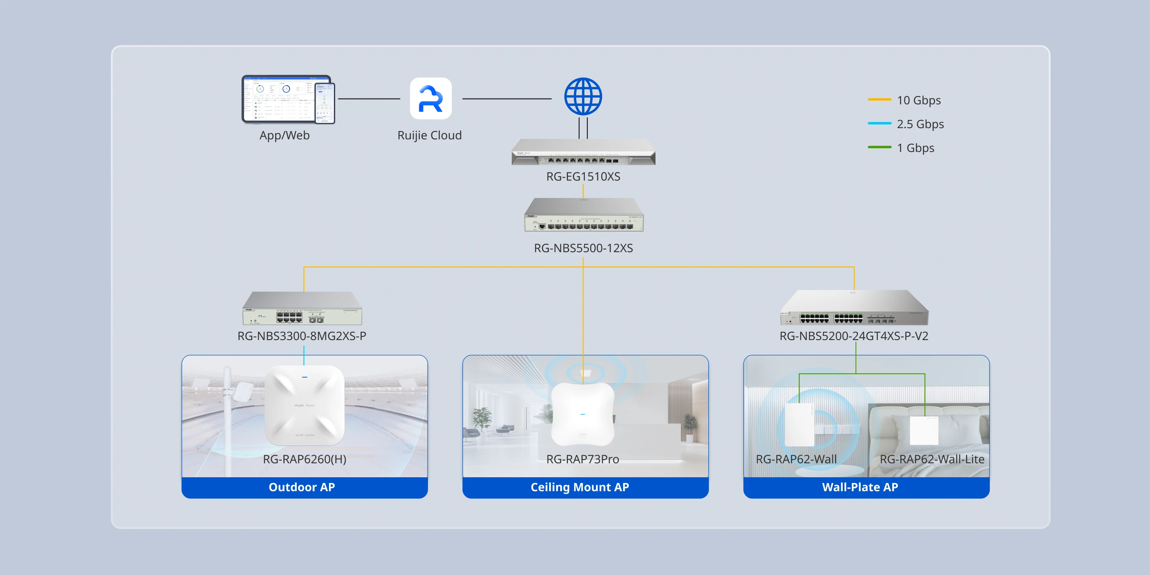Viewport: 1150px width, 575px height.
Task: Select the RG-EG1510XS gateway device image
Action: [583, 152]
